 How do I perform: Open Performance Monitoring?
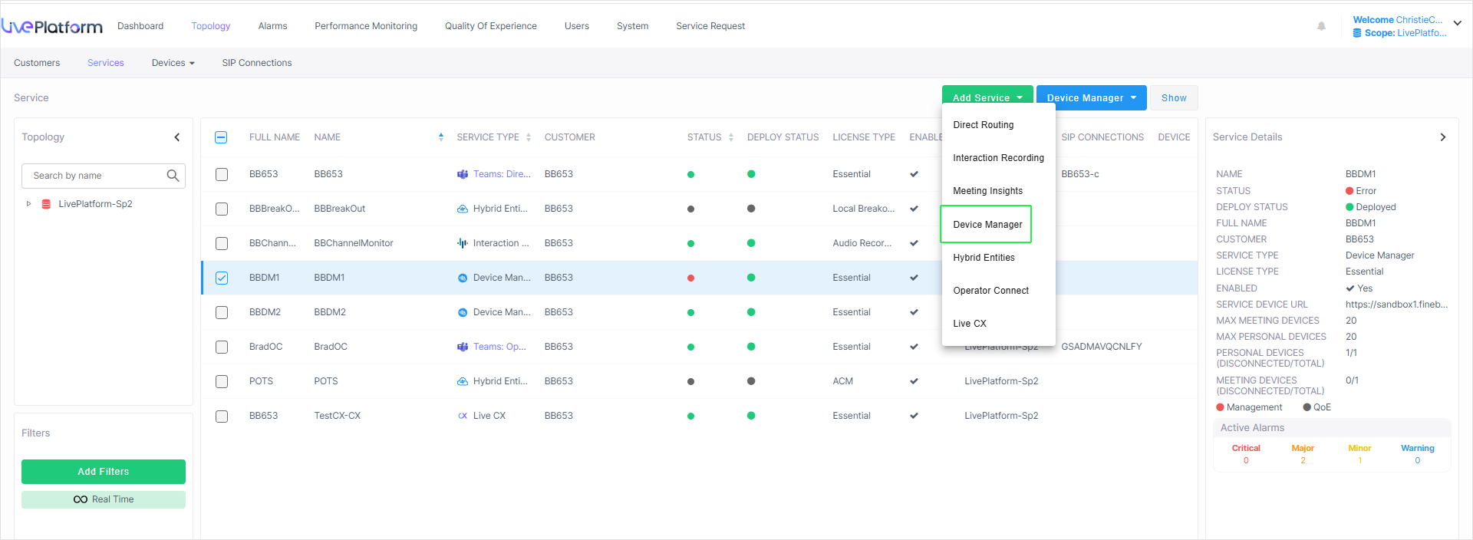tap(366, 26)
